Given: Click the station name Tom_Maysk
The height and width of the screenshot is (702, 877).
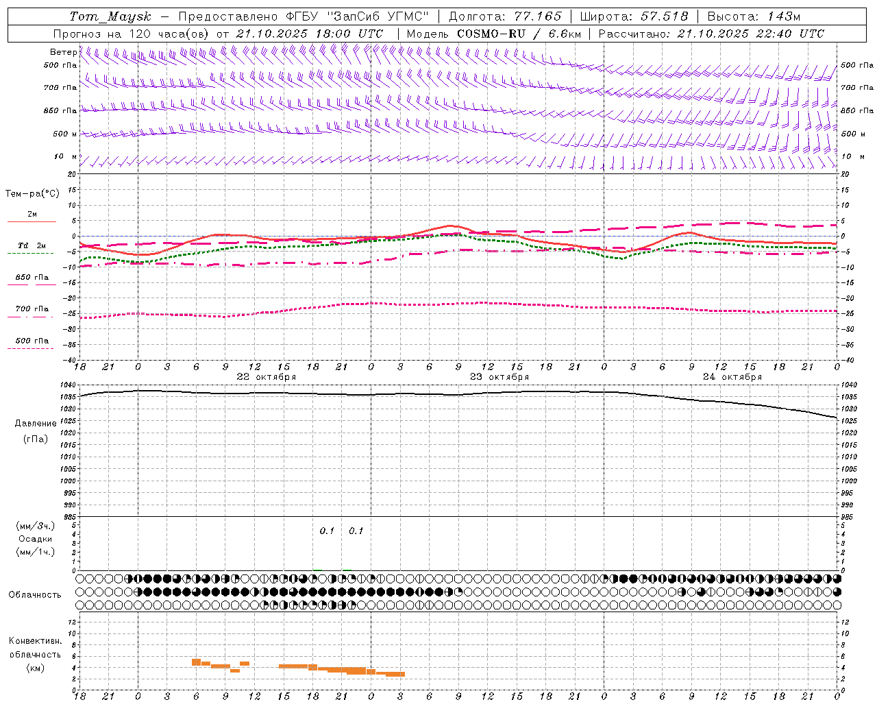Looking at the screenshot, I should coord(110,16).
